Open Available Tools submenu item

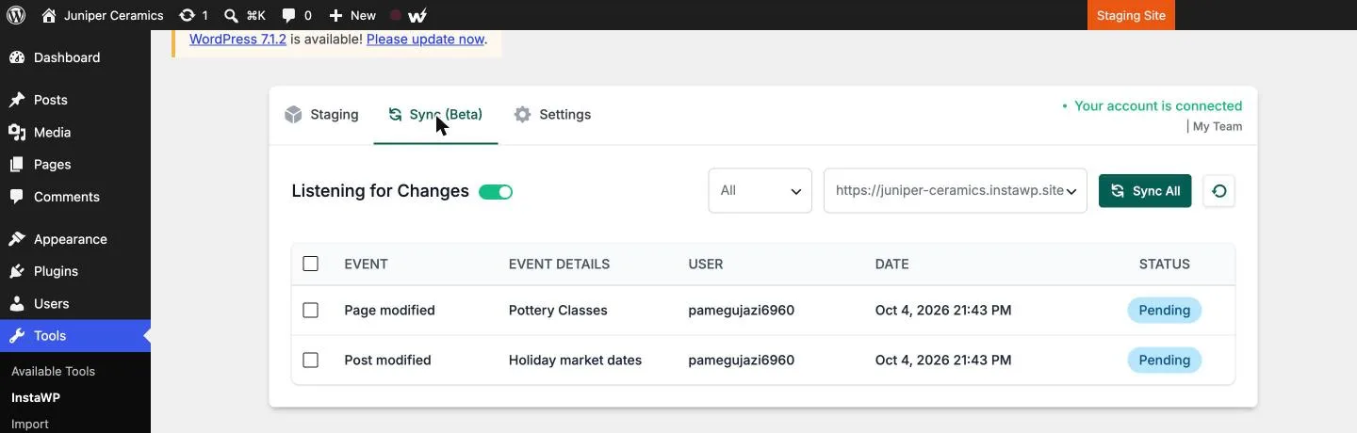(x=53, y=371)
